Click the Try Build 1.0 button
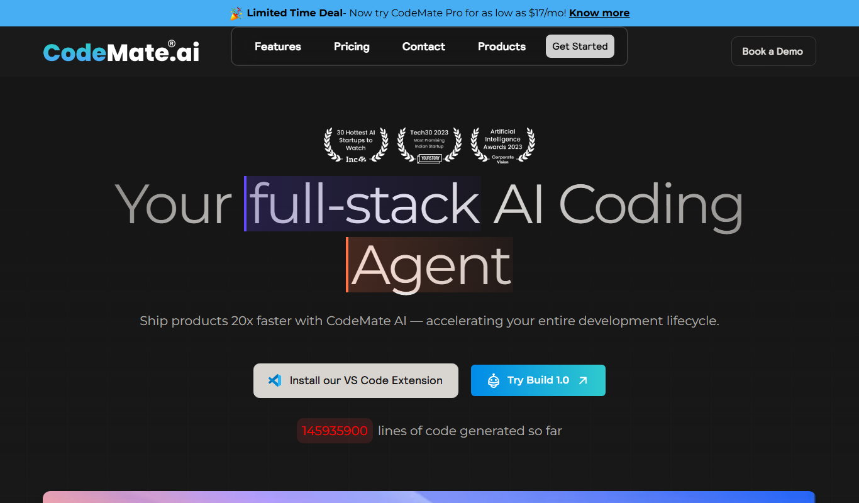 538,380
